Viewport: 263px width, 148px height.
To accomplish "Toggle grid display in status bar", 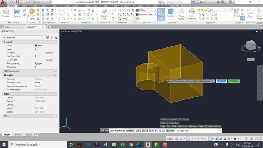I will tap(177, 139).
